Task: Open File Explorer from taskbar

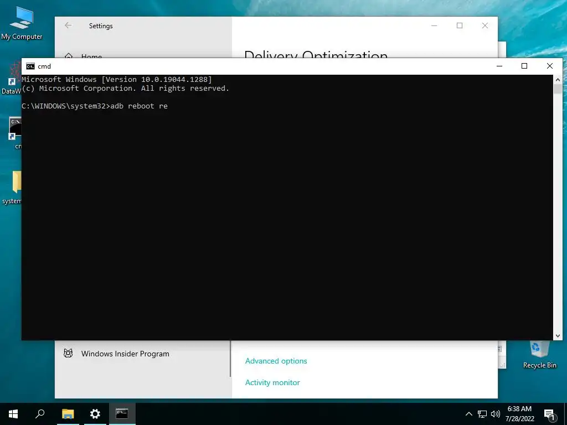Action: tap(68, 414)
